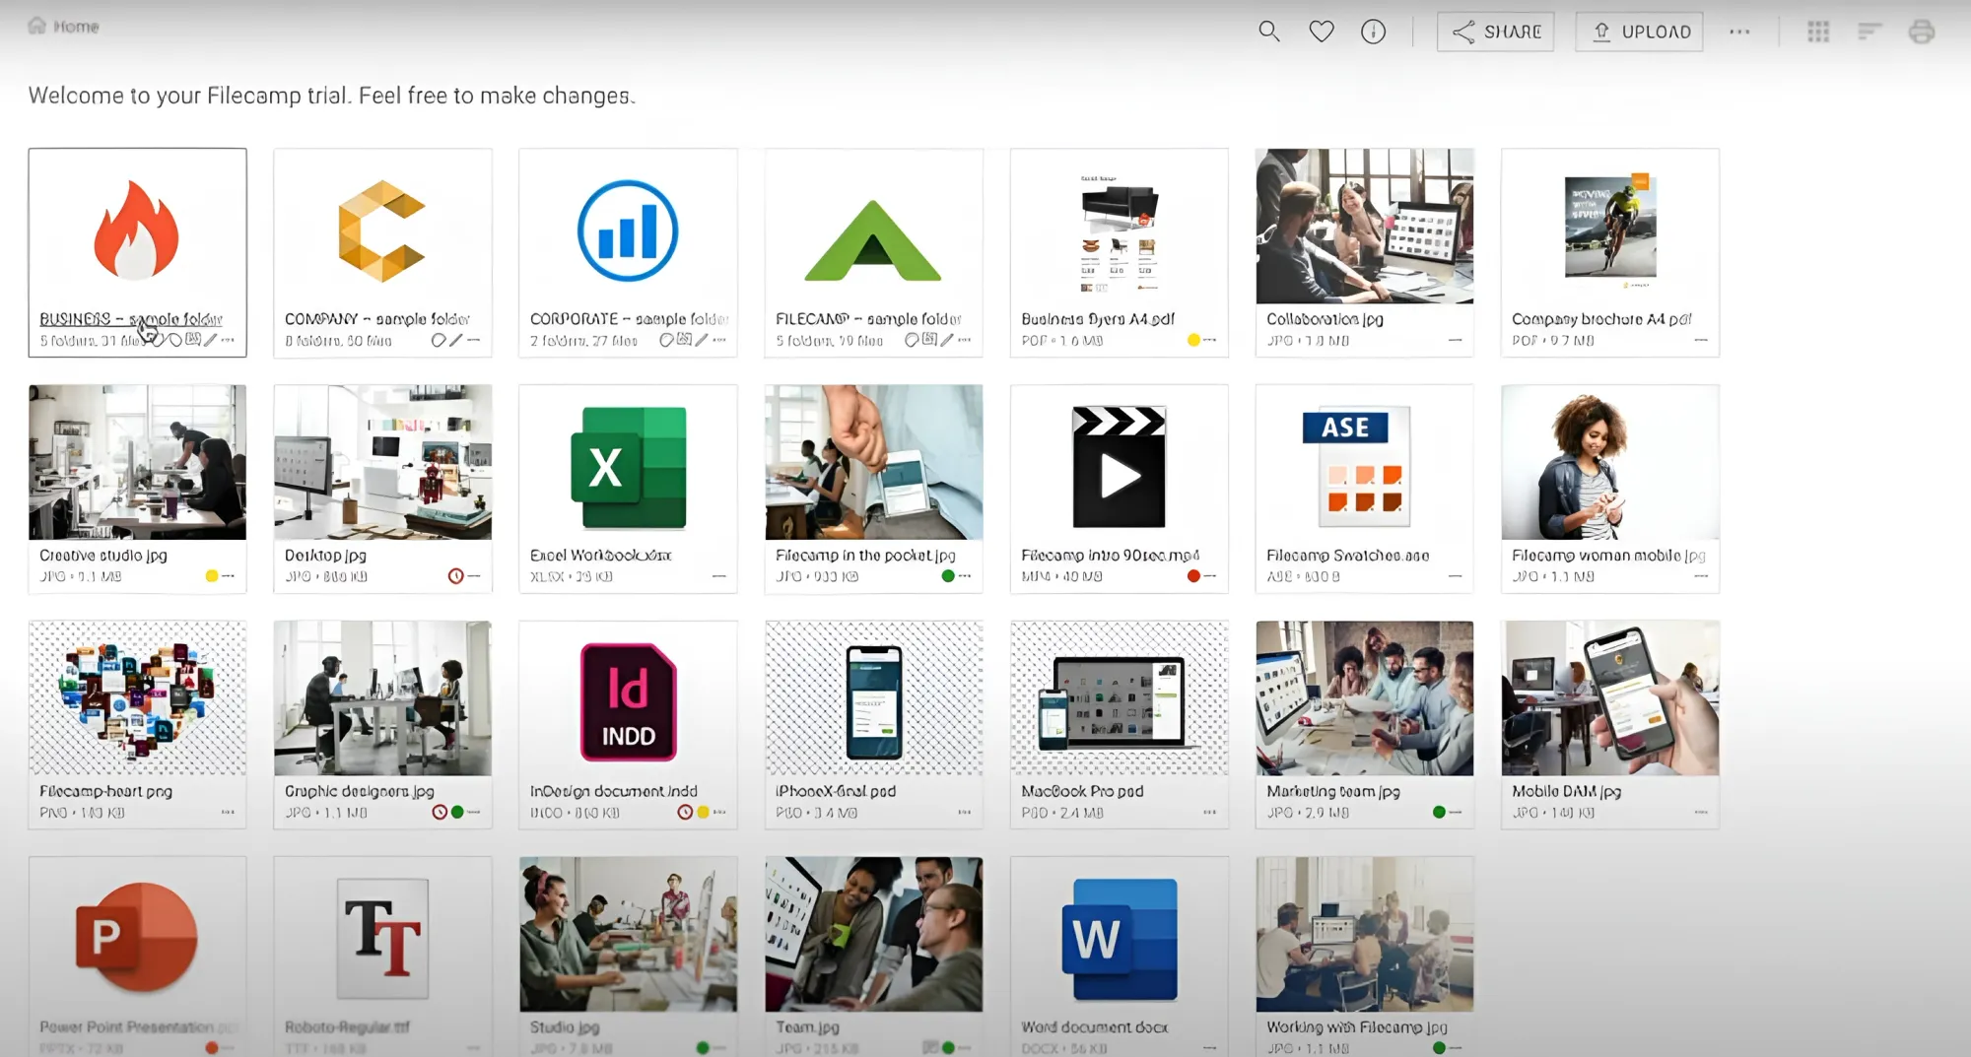
Task: Open the Filecamp woman mobile photo thumbnail
Action: point(1610,462)
